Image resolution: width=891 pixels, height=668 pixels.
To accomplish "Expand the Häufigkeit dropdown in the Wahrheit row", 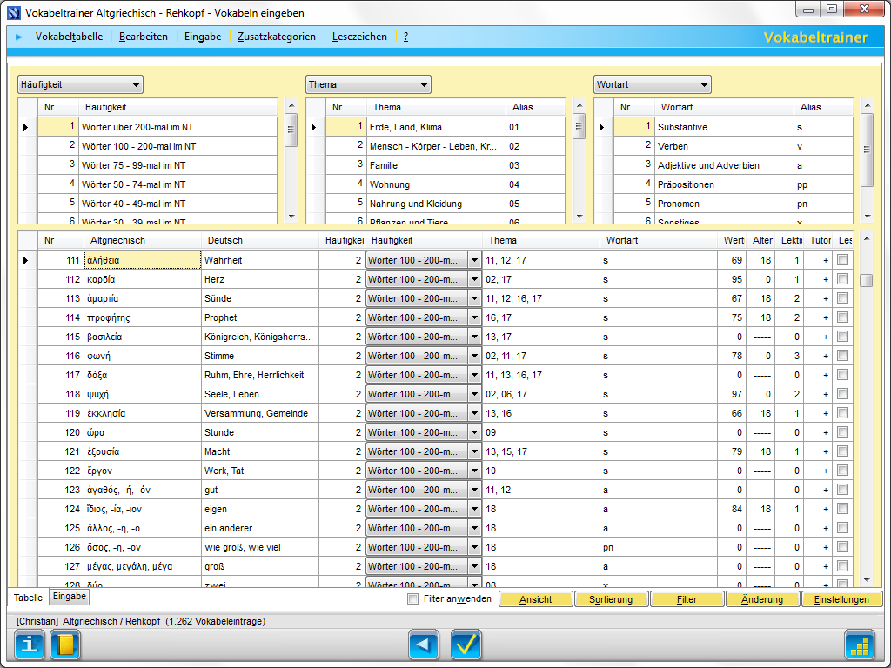I will (474, 260).
